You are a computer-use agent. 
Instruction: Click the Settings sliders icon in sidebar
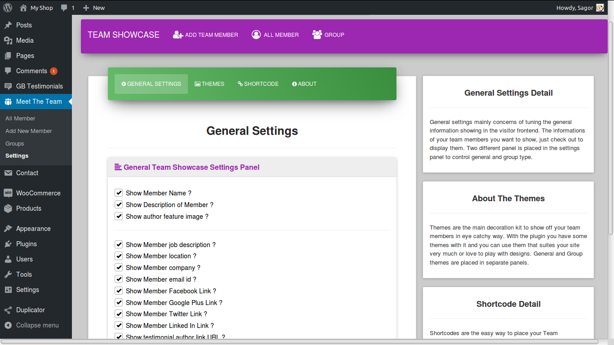pos(8,290)
